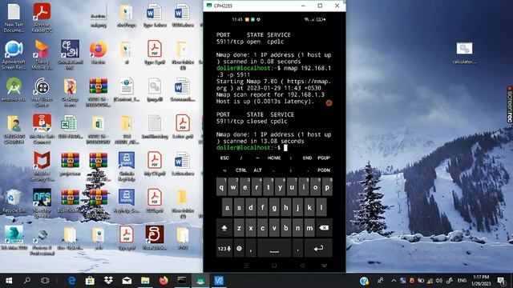Open the VNC Viewer taskbar icon

(219, 281)
